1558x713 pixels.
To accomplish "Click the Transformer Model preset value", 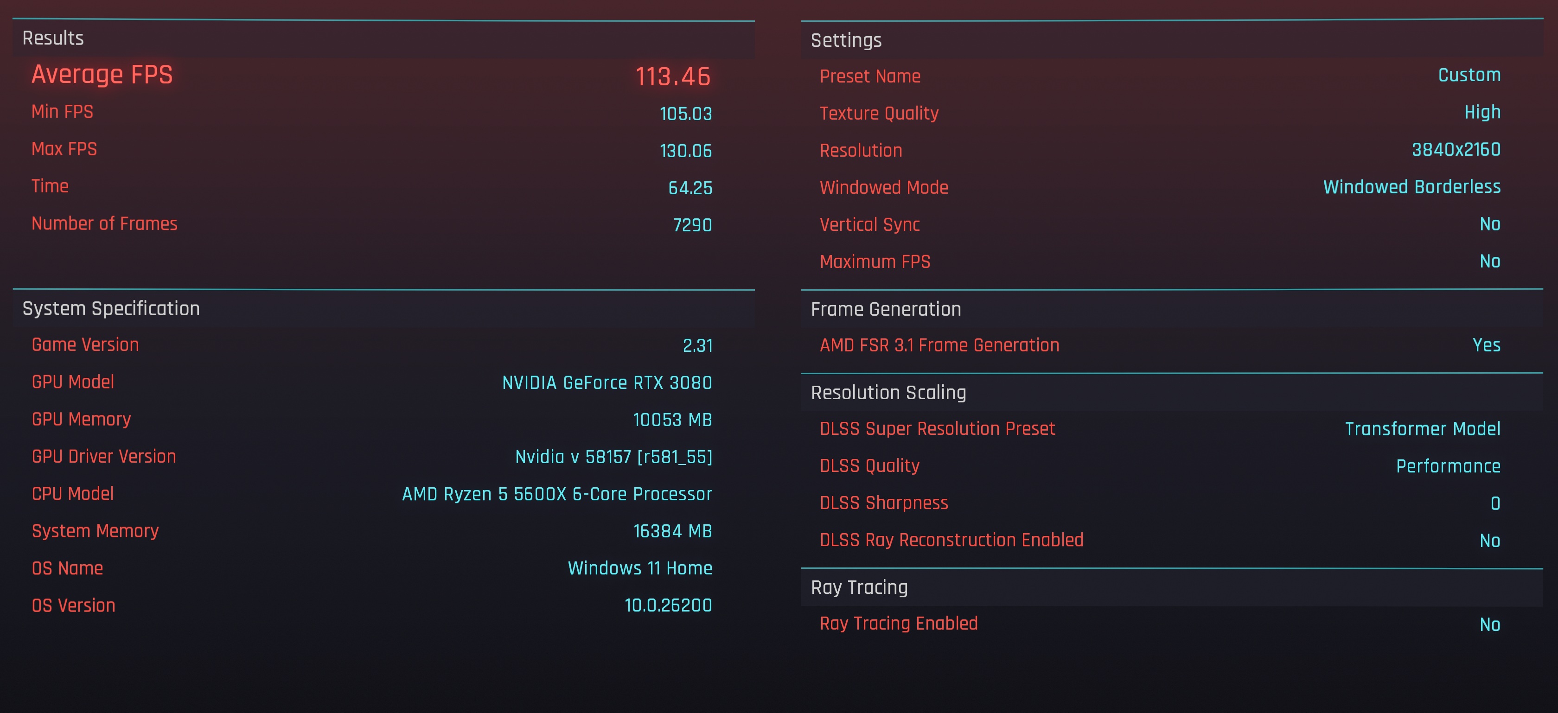I will click(1422, 429).
